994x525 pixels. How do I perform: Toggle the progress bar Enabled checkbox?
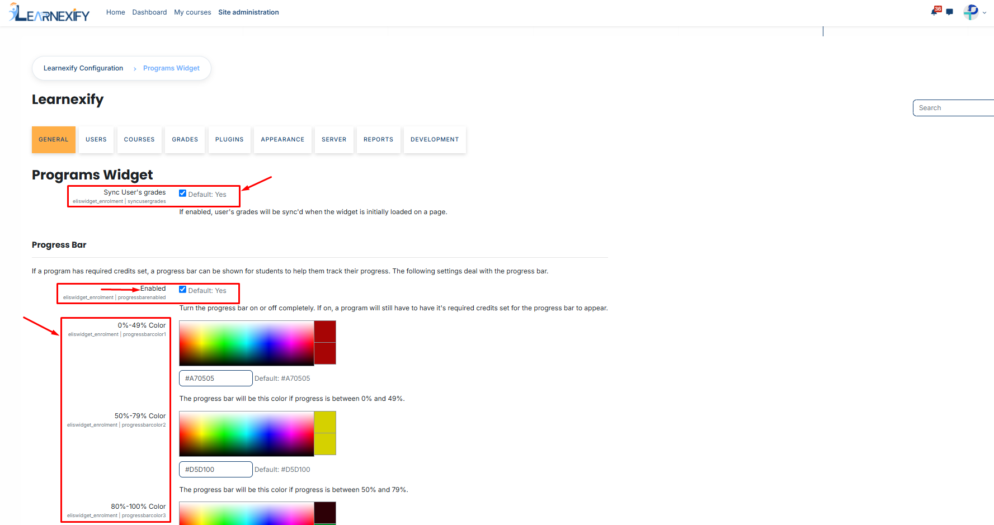(182, 290)
